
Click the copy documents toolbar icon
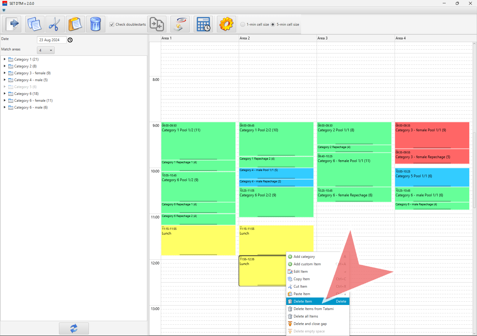(35, 24)
